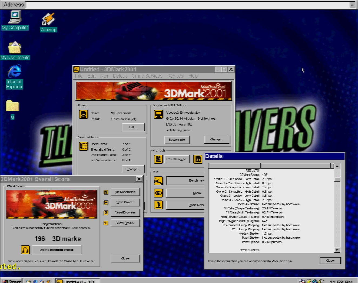The width and height of the screenshot is (358, 283).
Task: Click the second column header in Details list
Action: click(x=296, y=166)
